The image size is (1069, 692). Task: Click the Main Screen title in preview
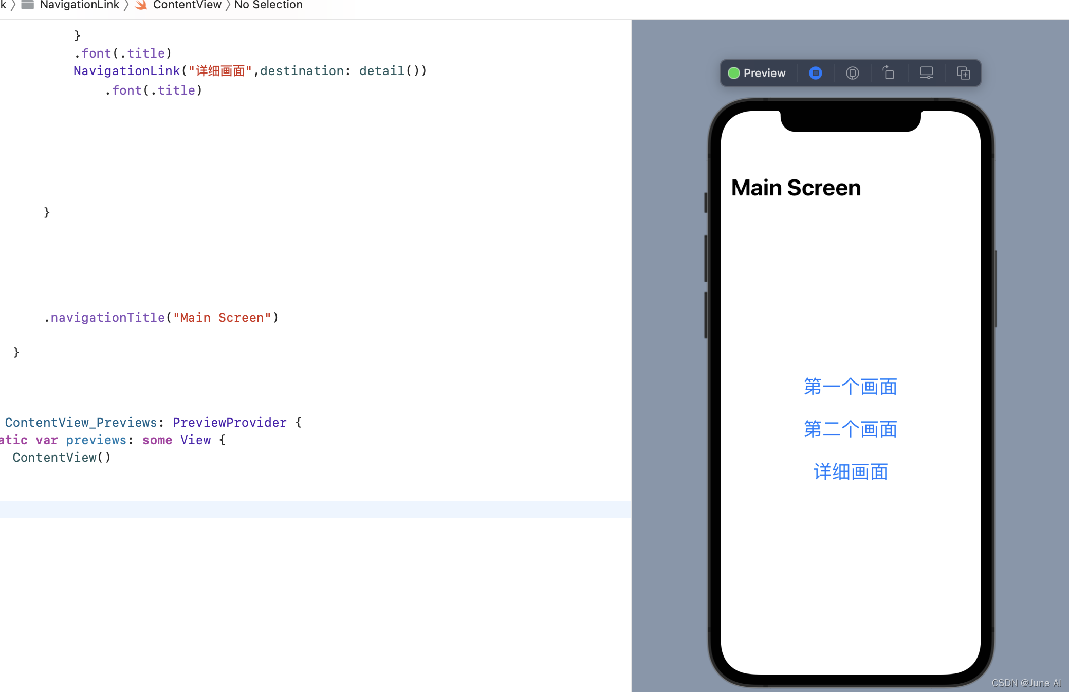tap(796, 188)
